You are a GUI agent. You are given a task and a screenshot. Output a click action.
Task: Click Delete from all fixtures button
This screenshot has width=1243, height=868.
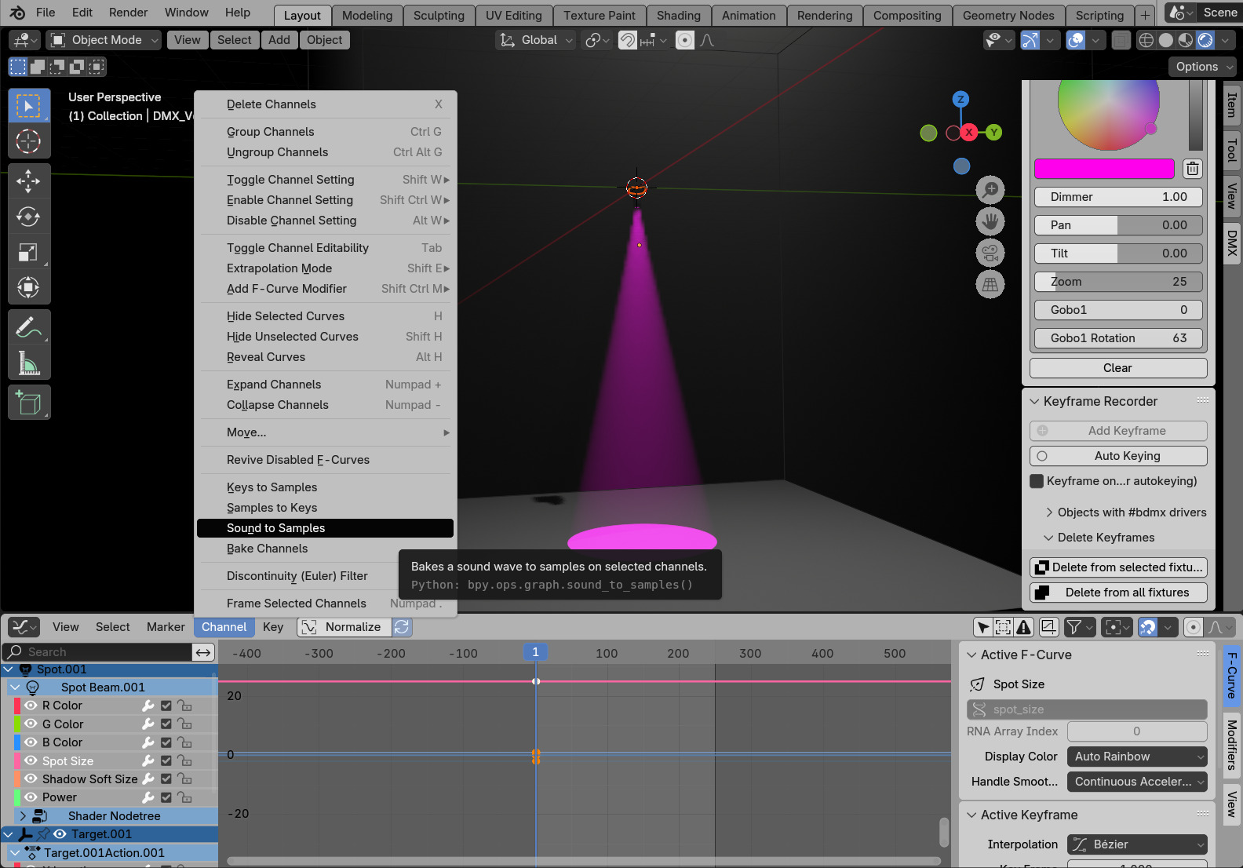[x=1118, y=593]
